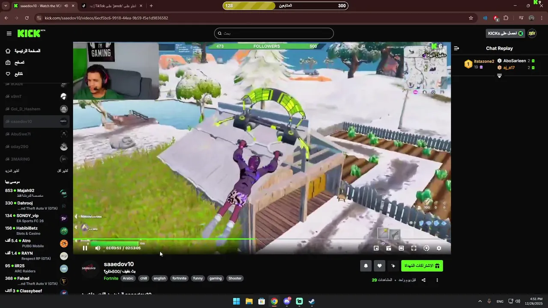Image resolution: width=548 pixels, height=308 pixels.
Task: Open the hamburger sidebar menu
Action: [9, 33]
